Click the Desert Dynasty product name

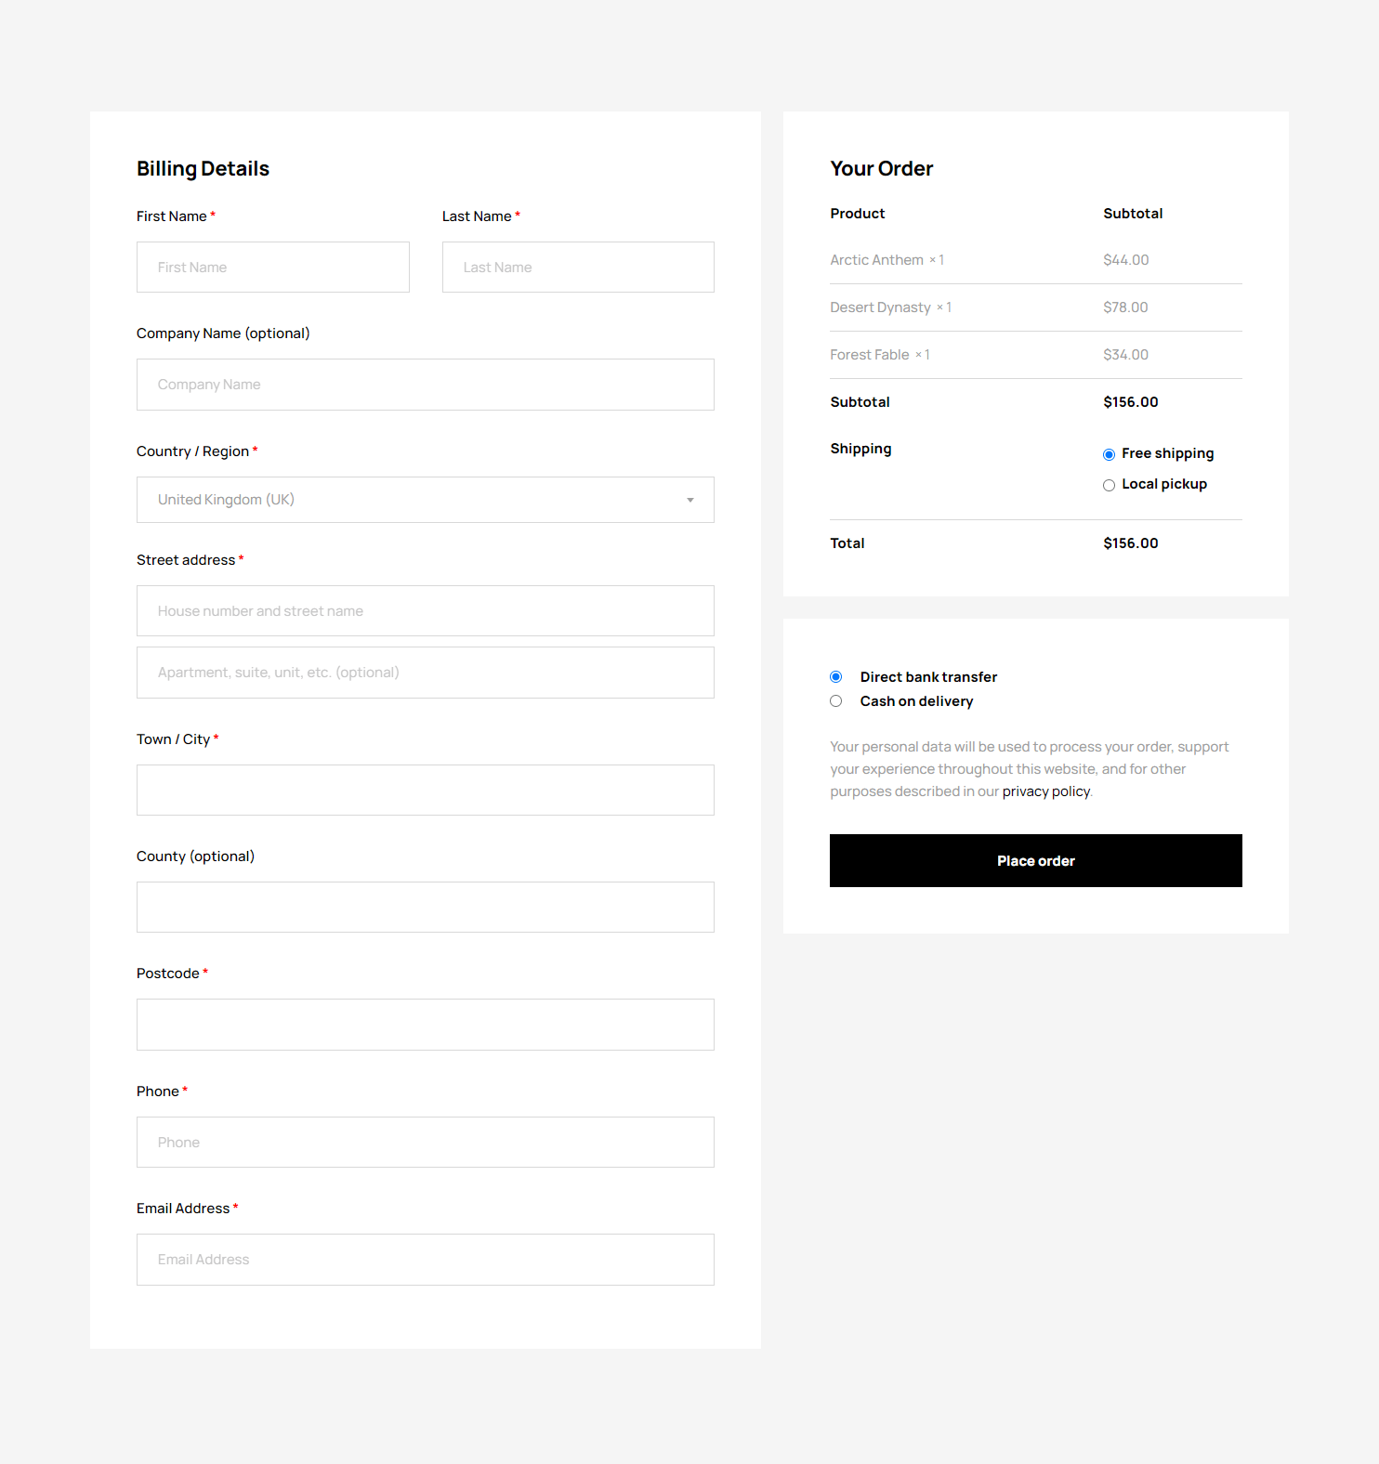point(880,307)
